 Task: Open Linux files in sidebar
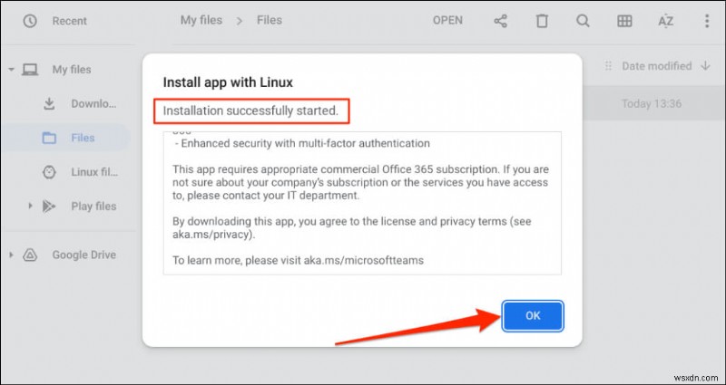pyautogui.click(x=94, y=172)
